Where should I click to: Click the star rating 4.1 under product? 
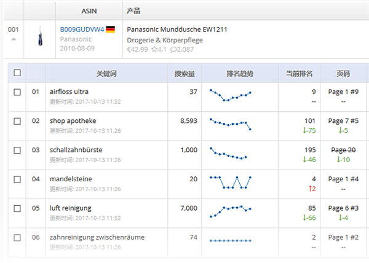[159, 49]
